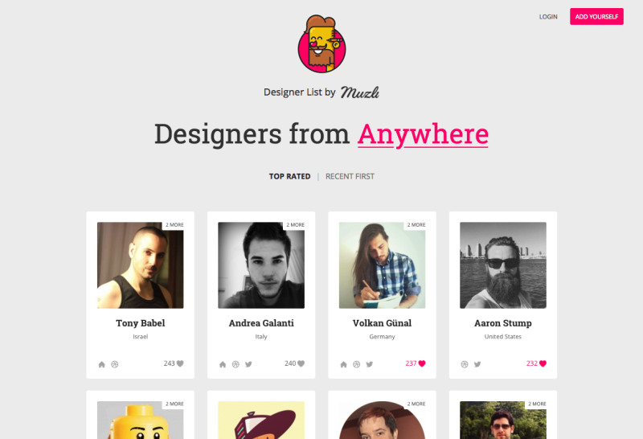Open Andrea Galanti's Twitter icon

click(x=248, y=364)
